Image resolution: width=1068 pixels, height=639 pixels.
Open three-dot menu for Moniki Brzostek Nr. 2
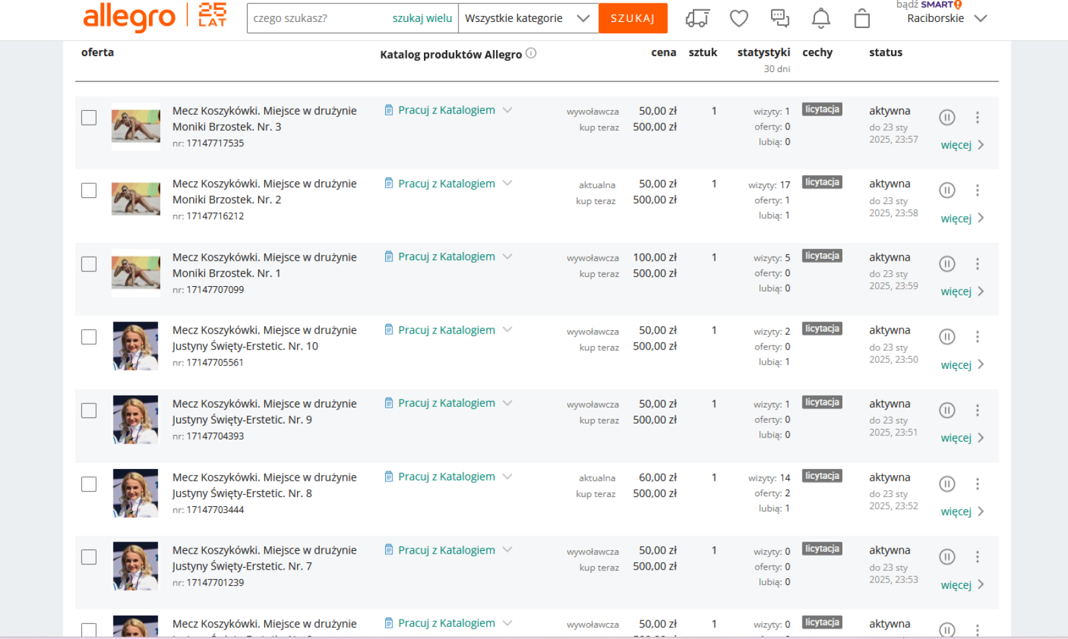[977, 191]
